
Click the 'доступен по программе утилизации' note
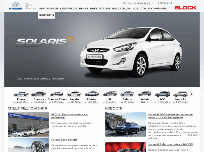40,79
